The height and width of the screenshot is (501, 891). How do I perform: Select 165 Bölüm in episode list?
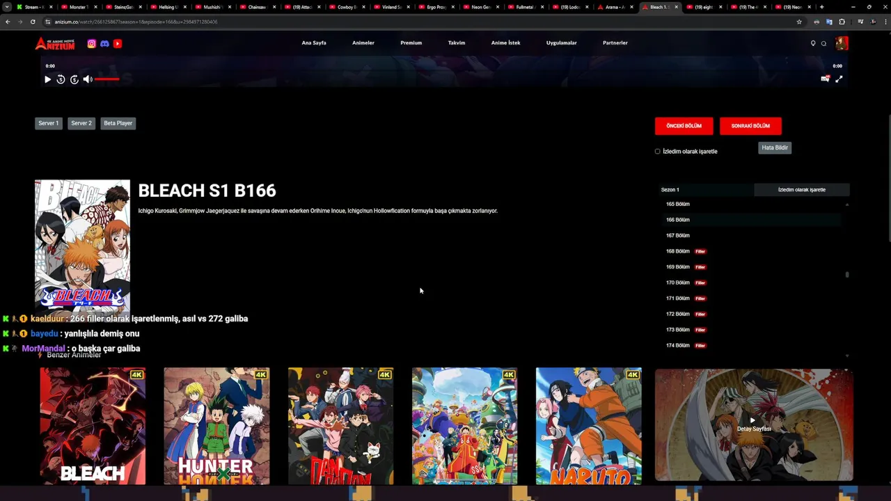tap(750, 204)
